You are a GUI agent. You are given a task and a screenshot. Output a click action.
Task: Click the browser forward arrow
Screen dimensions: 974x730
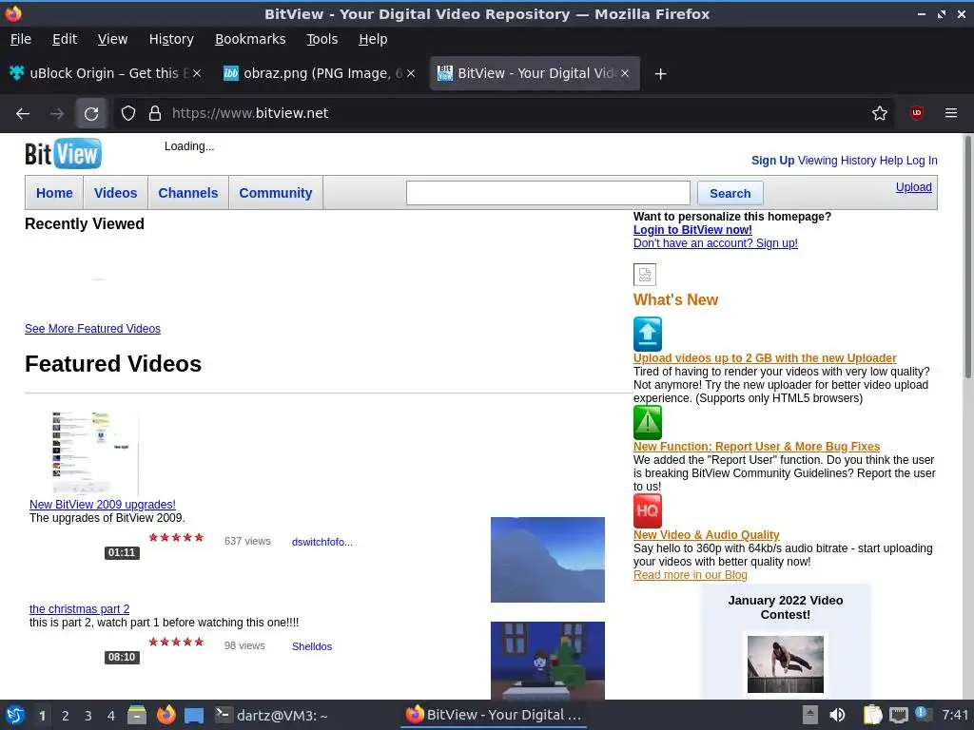[x=56, y=114]
